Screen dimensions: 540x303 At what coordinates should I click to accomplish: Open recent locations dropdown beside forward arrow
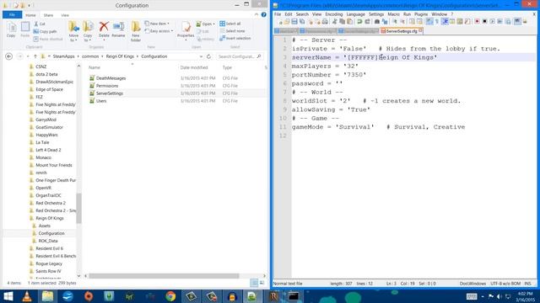28,56
